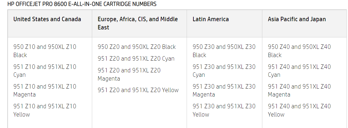This screenshot has width=348, height=128.
Task: Select the 951 Z10 and 951XL Z10 Cyan entry
Action: [45, 71]
